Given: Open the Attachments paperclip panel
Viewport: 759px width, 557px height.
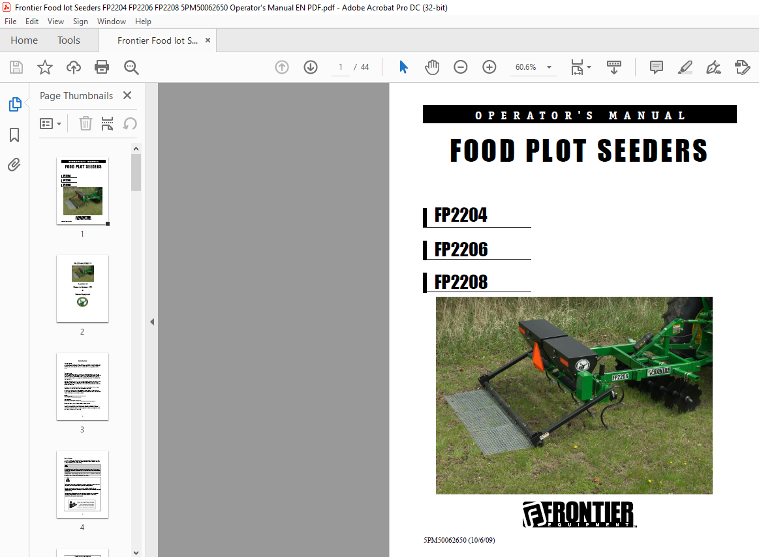Looking at the screenshot, I should point(14,165).
